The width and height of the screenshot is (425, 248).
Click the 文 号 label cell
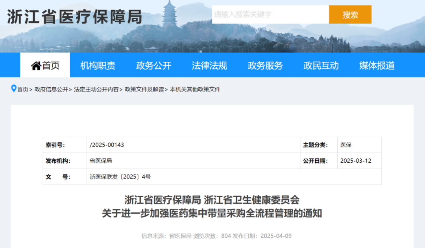coord(65,177)
